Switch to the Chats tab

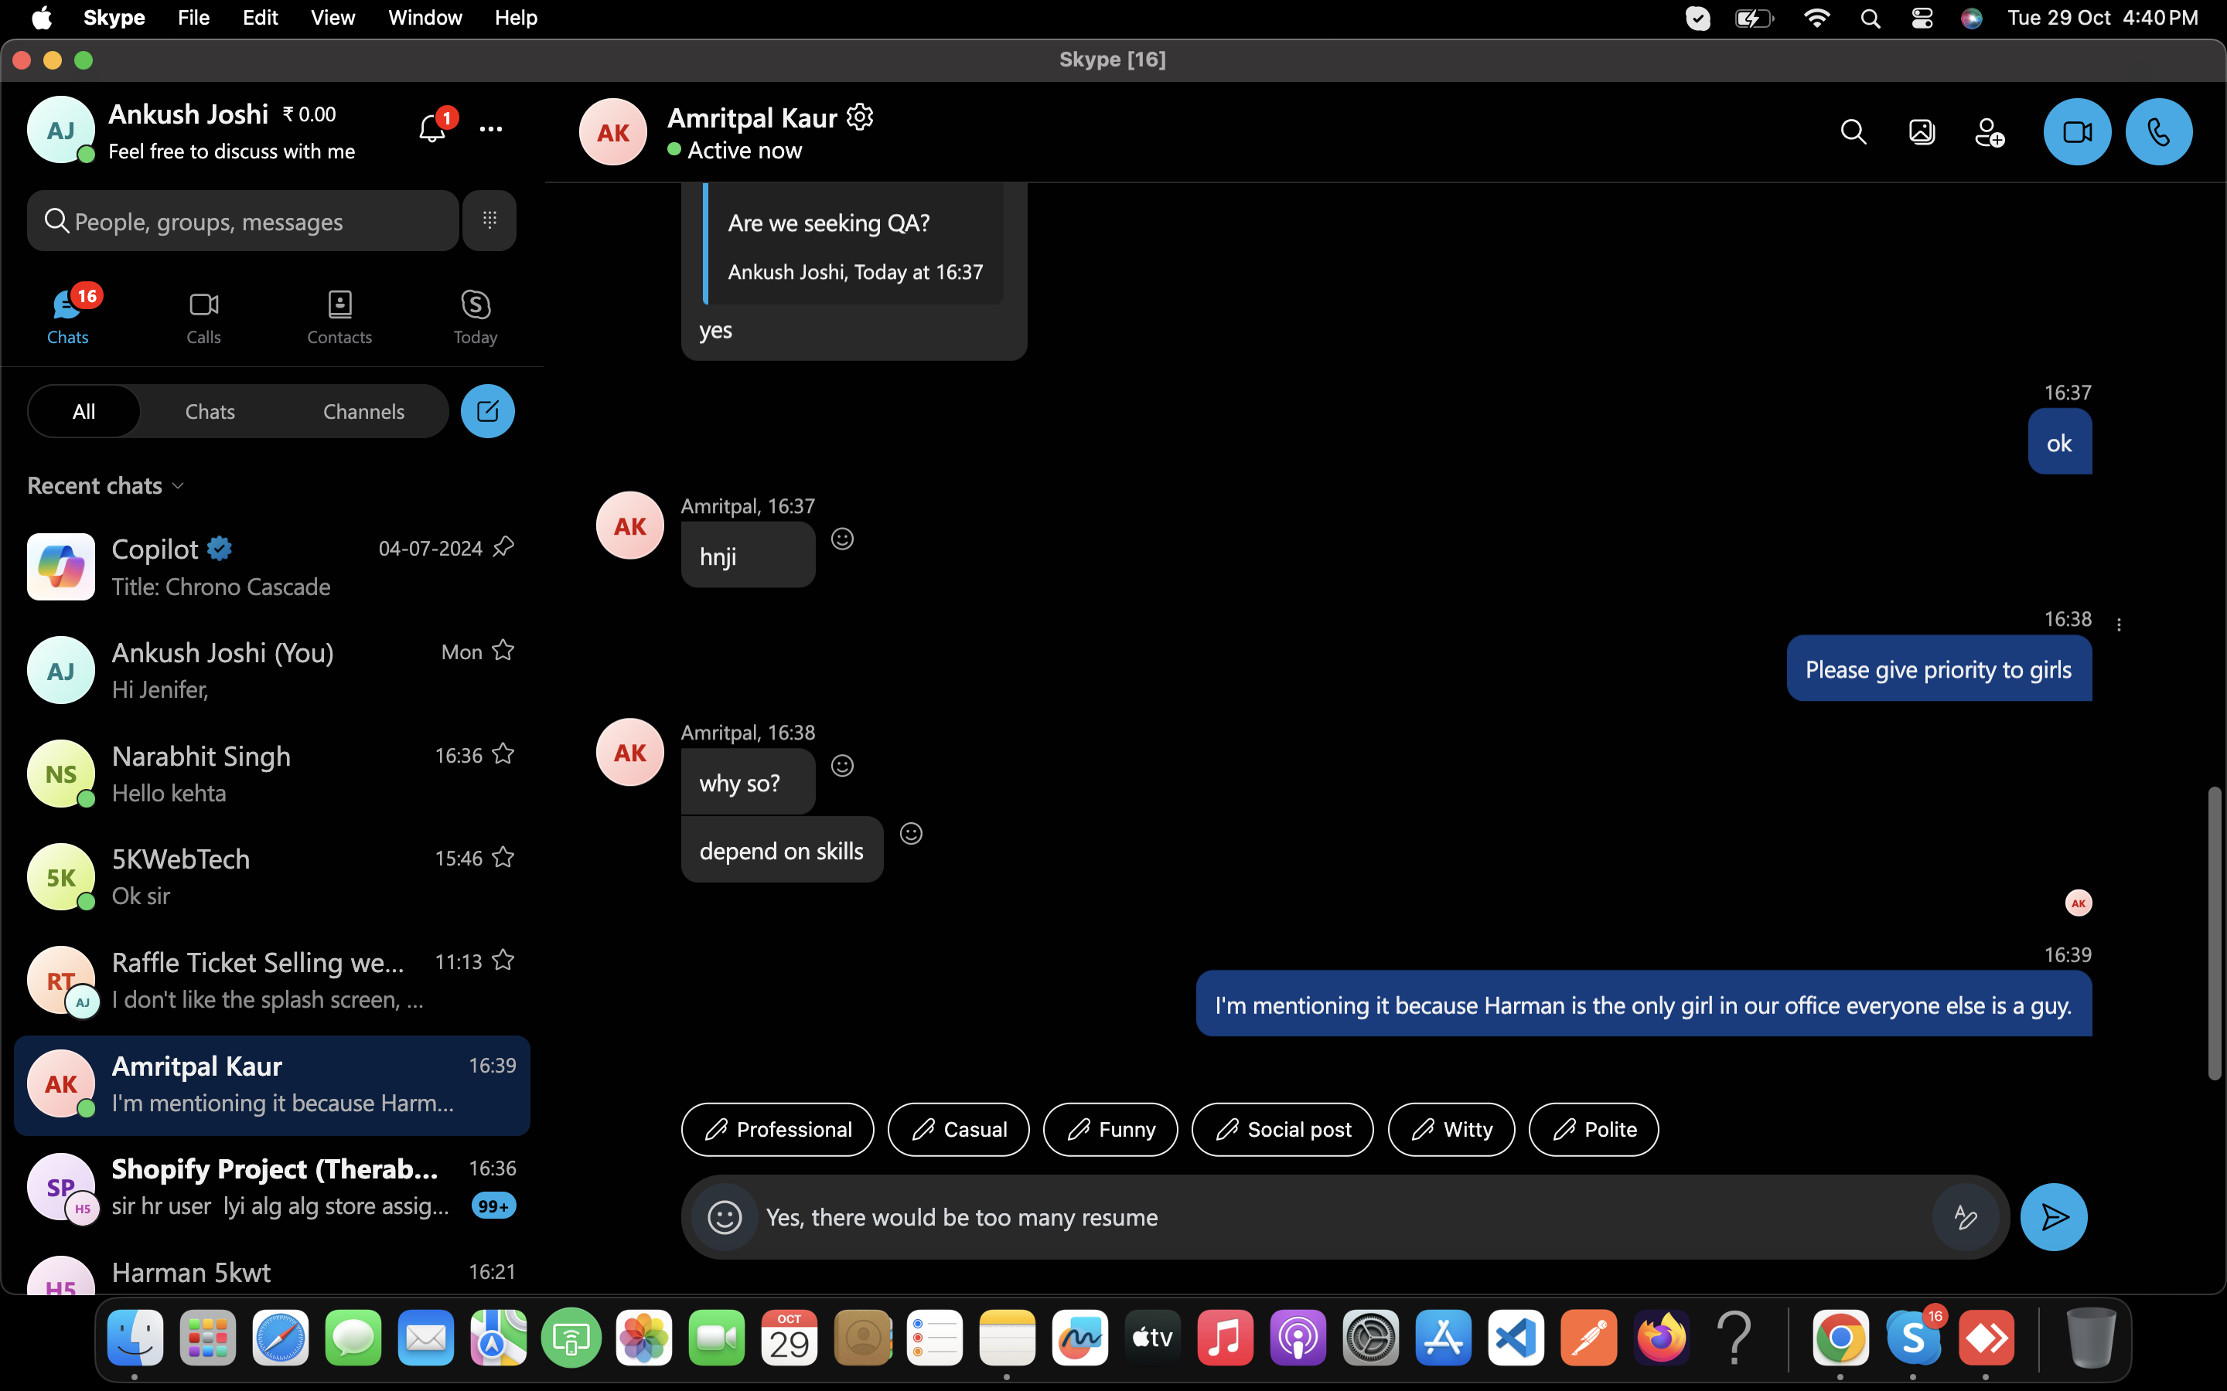coord(68,317)
